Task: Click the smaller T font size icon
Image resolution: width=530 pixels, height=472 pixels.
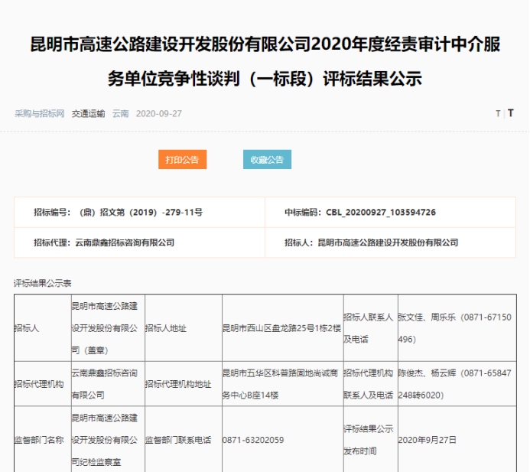Action: coord(498,113)
